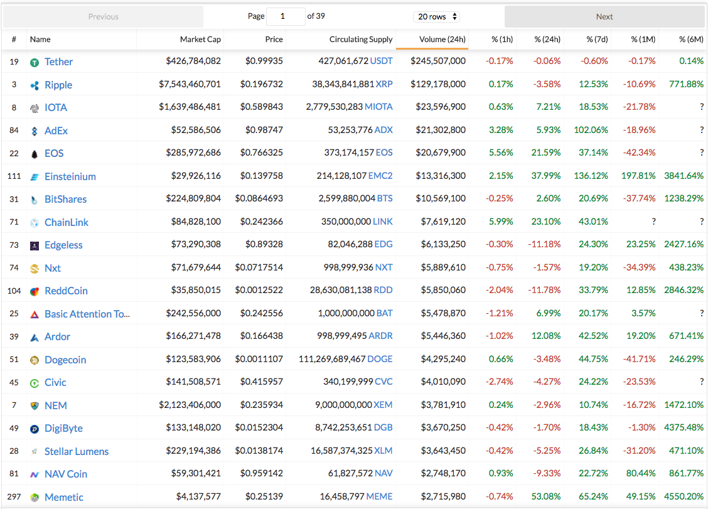708x509 pixels.
Task: Open the 20 rows dropdown
Action: tap(437, 17)
